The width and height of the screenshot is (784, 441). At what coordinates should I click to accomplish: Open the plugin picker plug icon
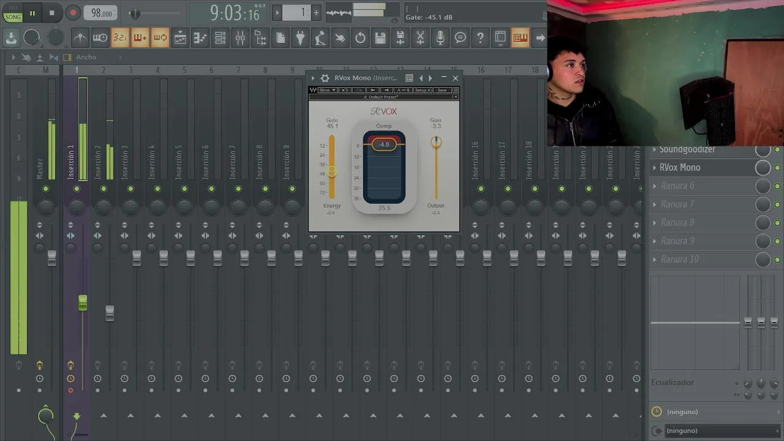pos(300,38)
